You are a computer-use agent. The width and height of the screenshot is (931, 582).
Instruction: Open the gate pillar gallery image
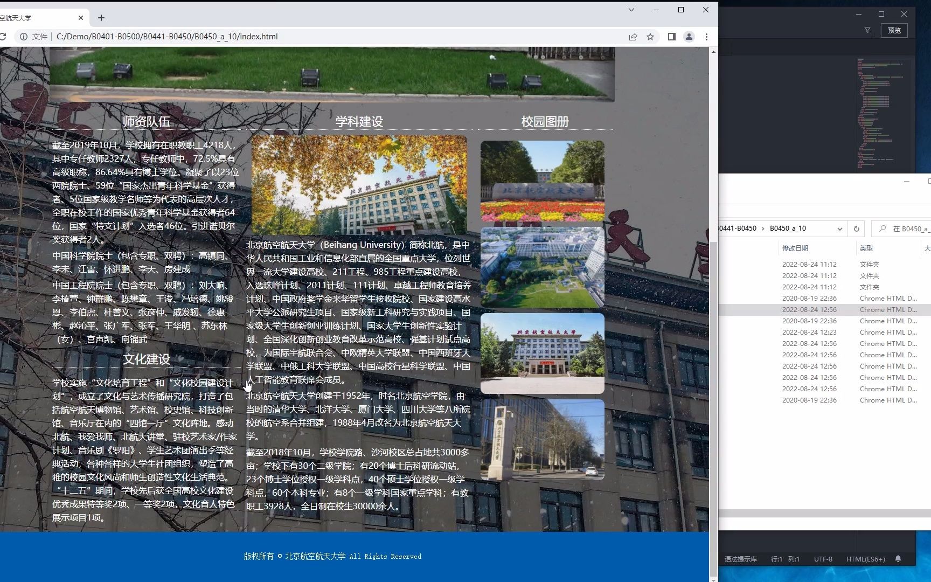click(x=543, y=440)
